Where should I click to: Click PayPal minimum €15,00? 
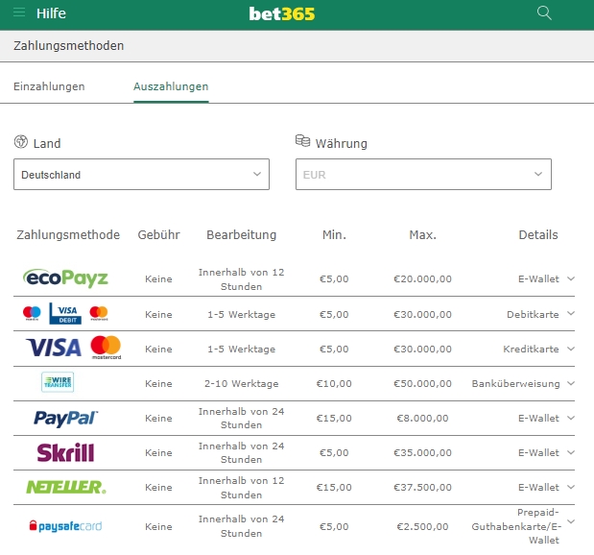pos(334,418)
